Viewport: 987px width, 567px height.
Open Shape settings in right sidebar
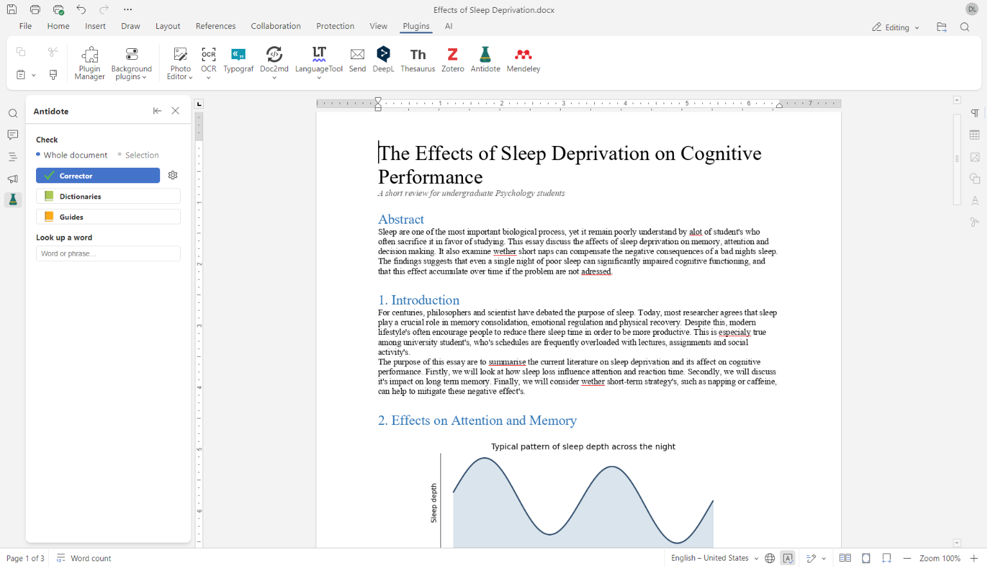pyautogui.click(x=975, y=179)
